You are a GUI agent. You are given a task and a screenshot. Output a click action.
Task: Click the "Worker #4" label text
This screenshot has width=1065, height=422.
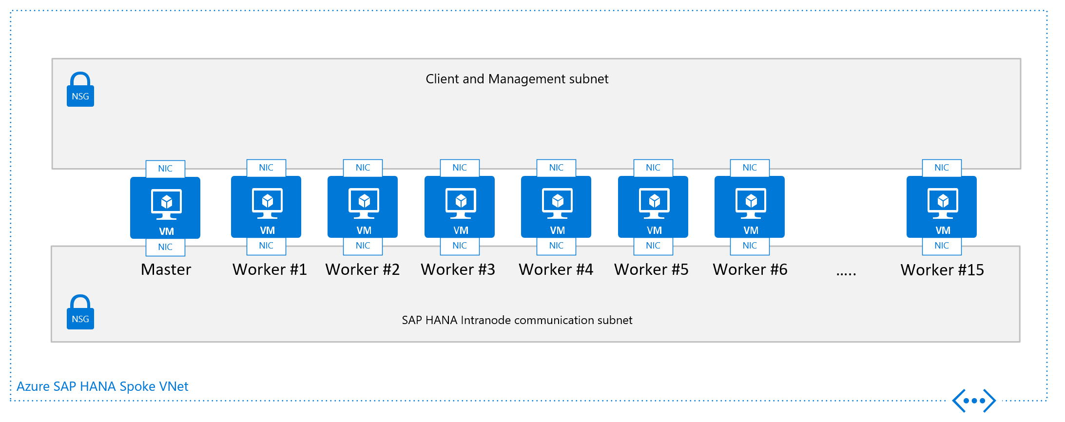point(556,269)
